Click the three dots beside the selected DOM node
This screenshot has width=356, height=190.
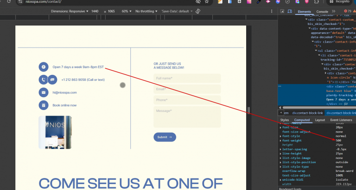pos(280,86)
